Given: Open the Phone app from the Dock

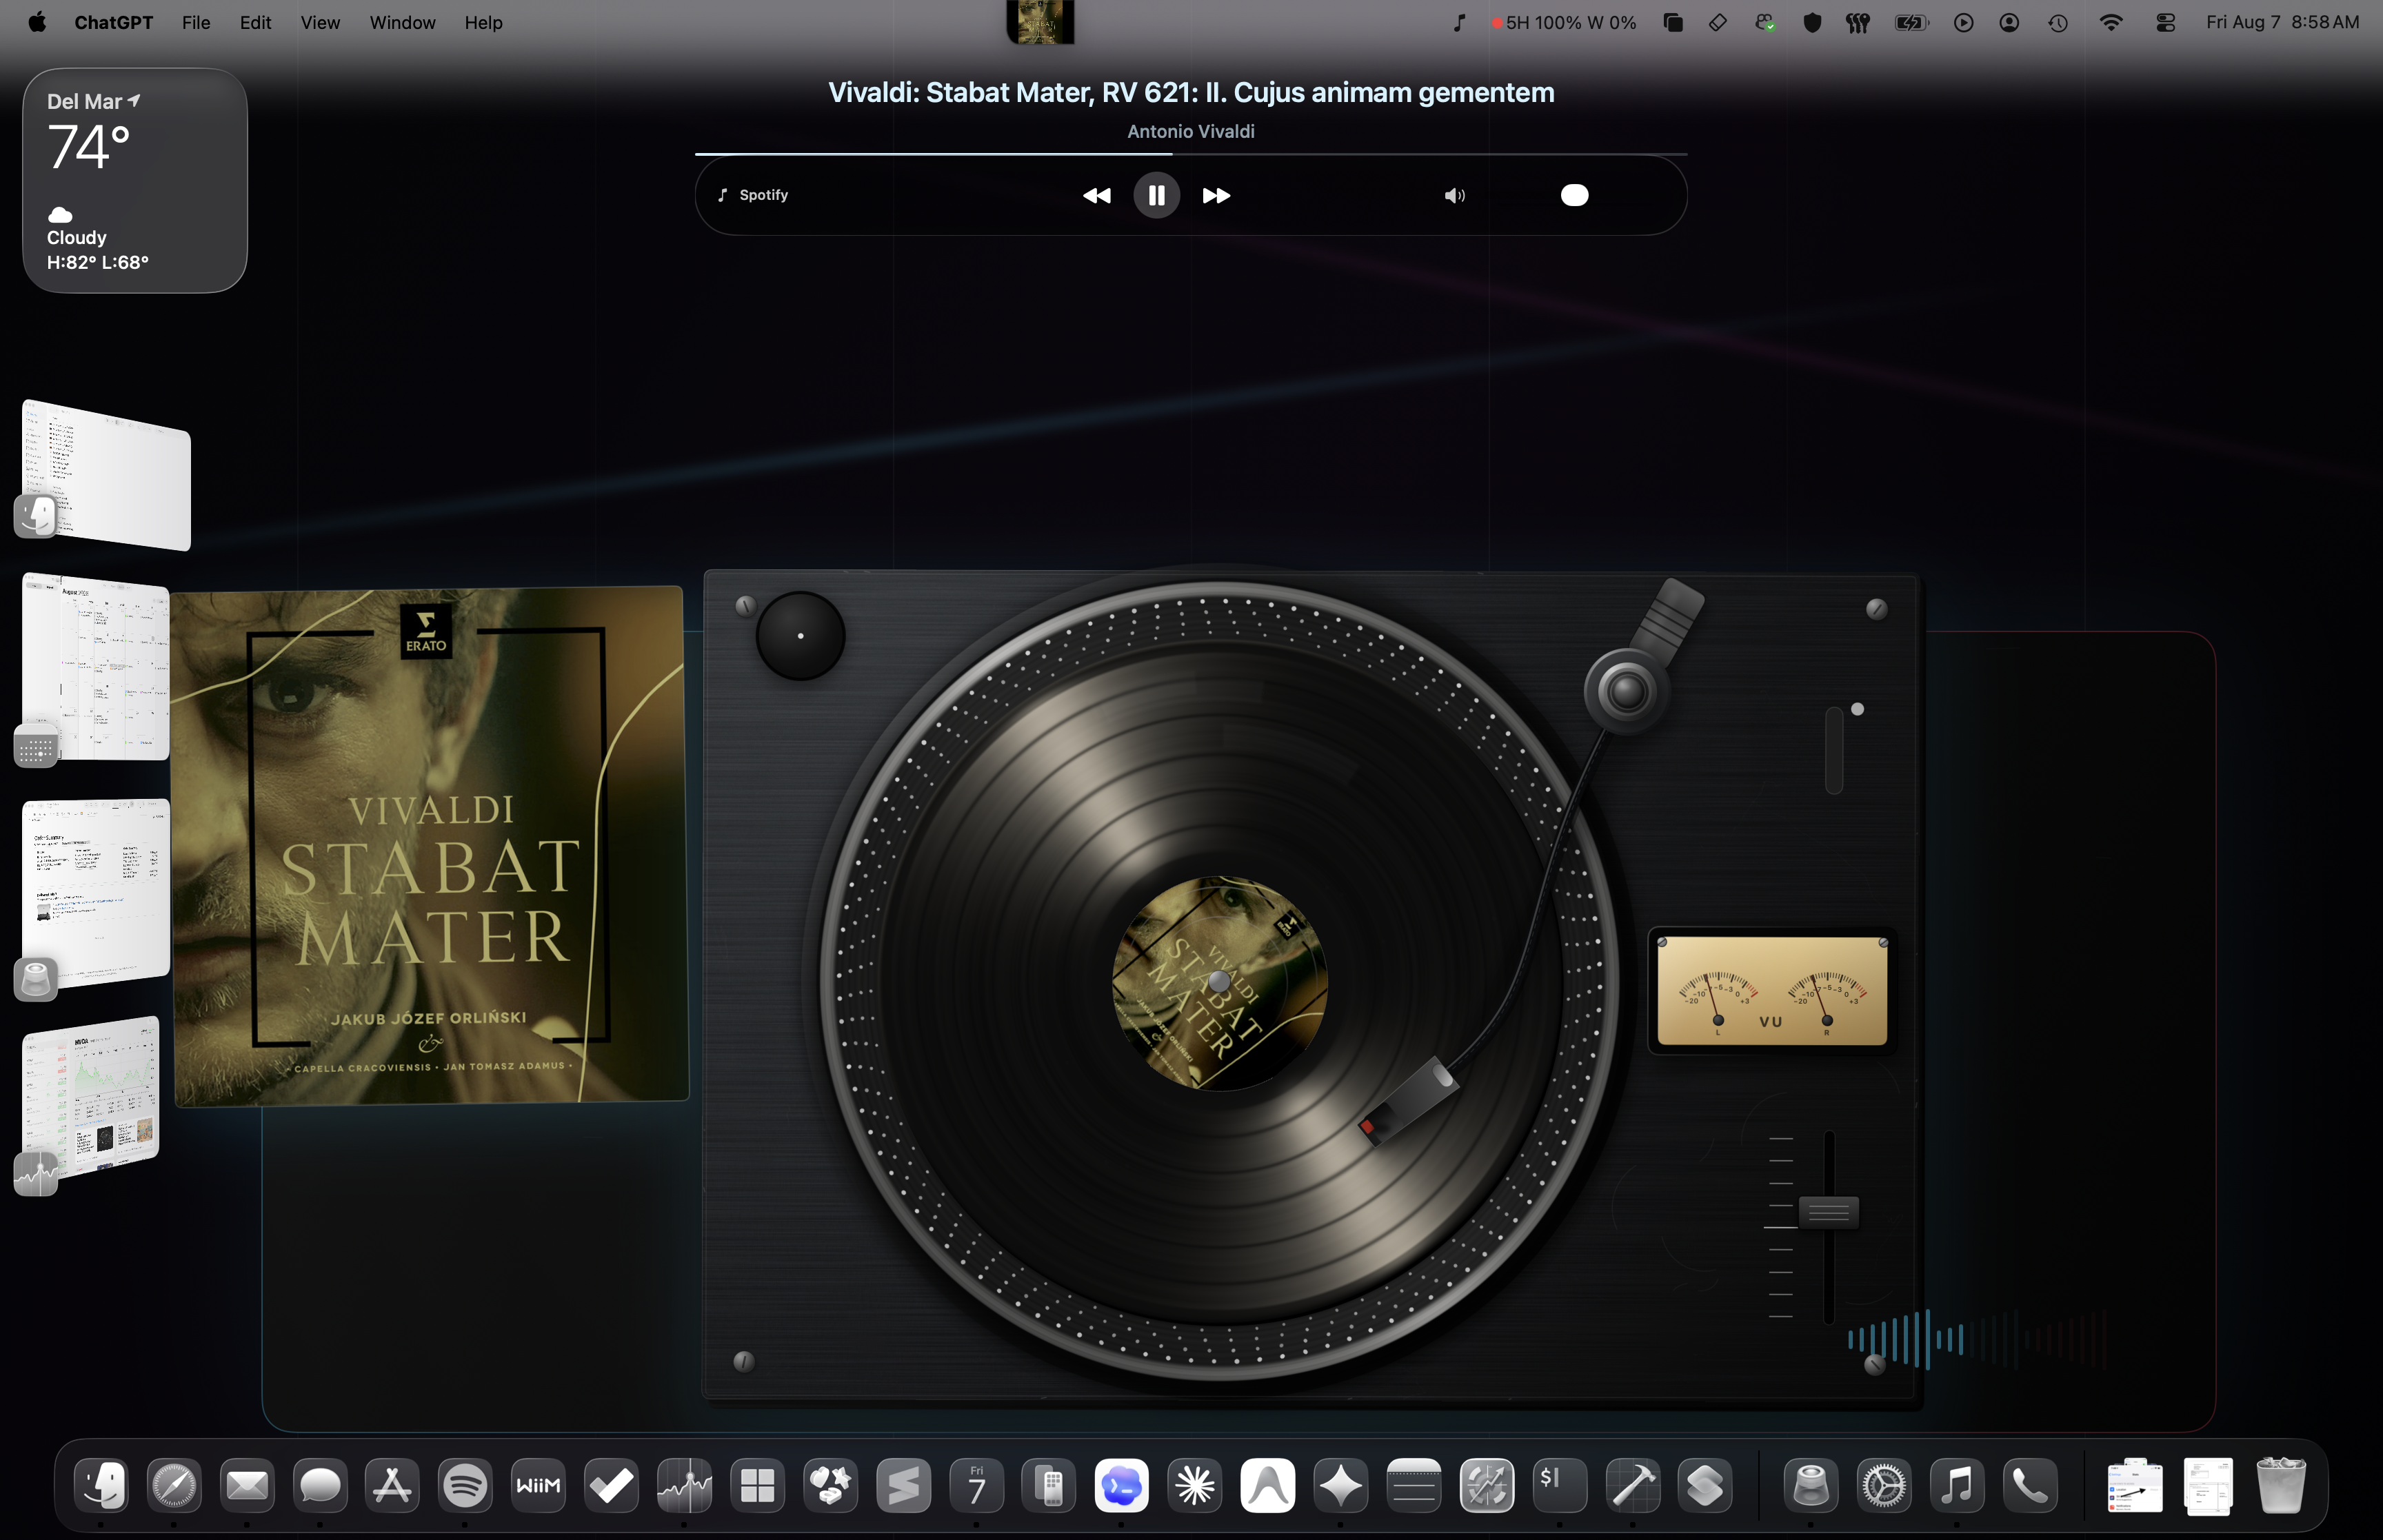Looking at the screenshot, I should (x=2030, y=1486).
